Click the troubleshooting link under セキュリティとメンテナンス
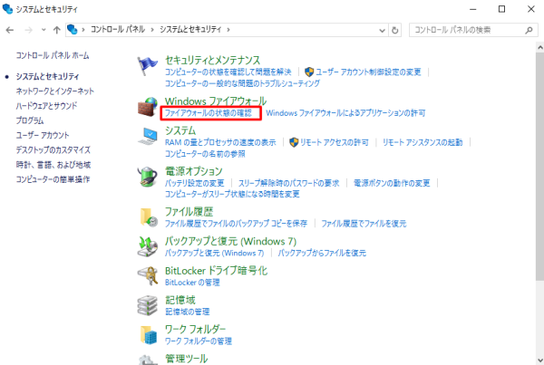This screenshot has width=544, height=365. (x=242, y=83)
